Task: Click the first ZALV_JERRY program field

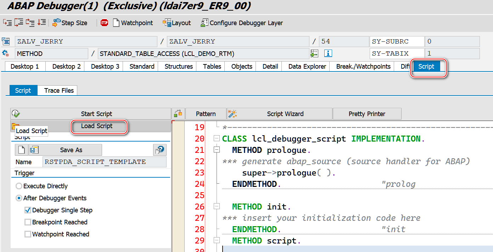Action: (x=86, y=41)
